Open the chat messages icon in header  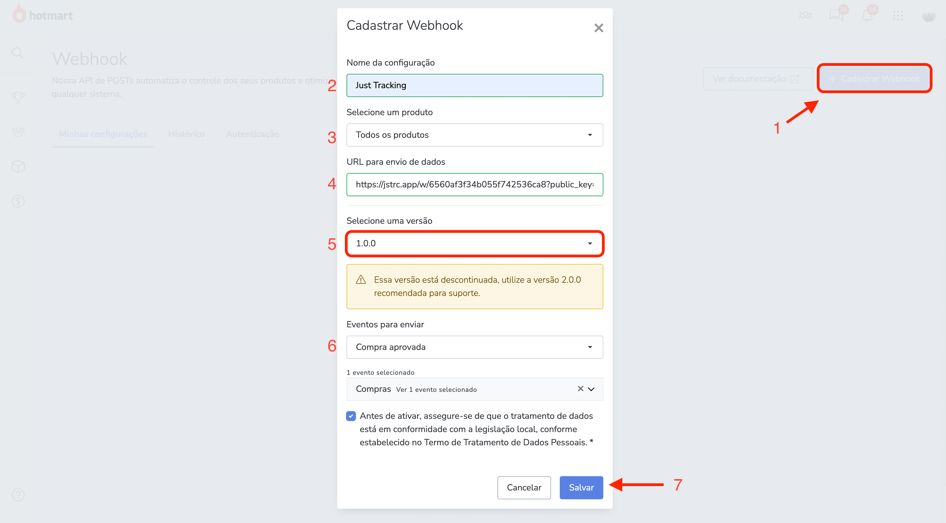836,15
